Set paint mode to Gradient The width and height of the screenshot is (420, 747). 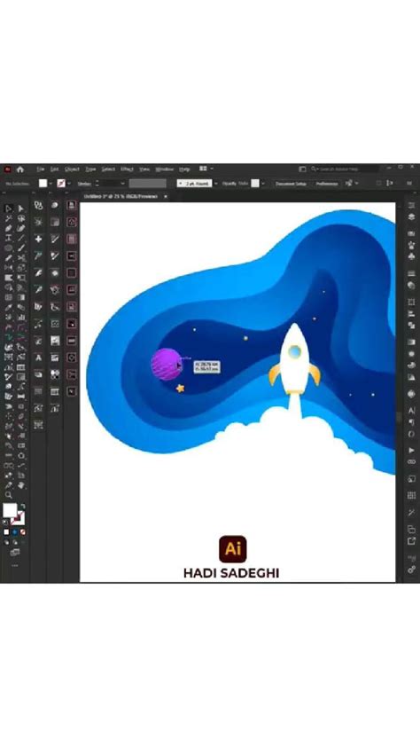coord(14,532)
